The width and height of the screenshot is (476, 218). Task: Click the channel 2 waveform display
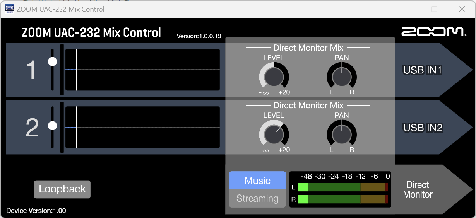coord(142,127)
